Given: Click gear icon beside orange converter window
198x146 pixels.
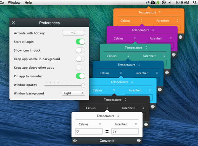Looking at the screenshot, I should 181,37.
